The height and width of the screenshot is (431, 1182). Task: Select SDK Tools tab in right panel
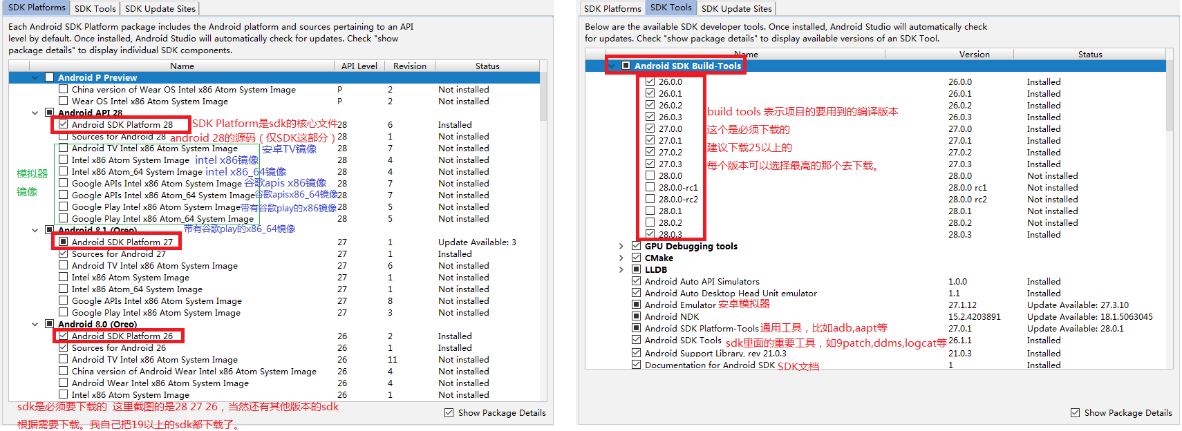pos(670,8)
